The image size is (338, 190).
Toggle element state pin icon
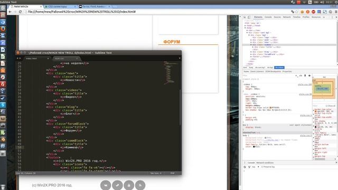point(305,75)
